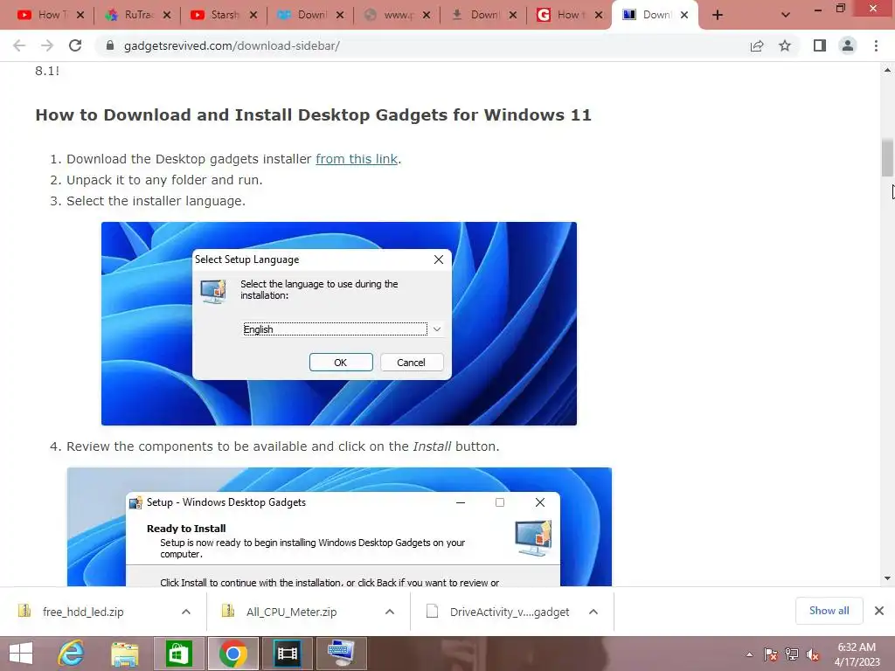895x671 pixels.
Task: Close the downloads bar
Action: (879, 611)
